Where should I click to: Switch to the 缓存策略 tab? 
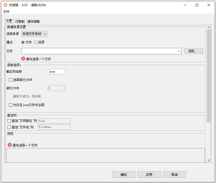(x=33, y=21)
